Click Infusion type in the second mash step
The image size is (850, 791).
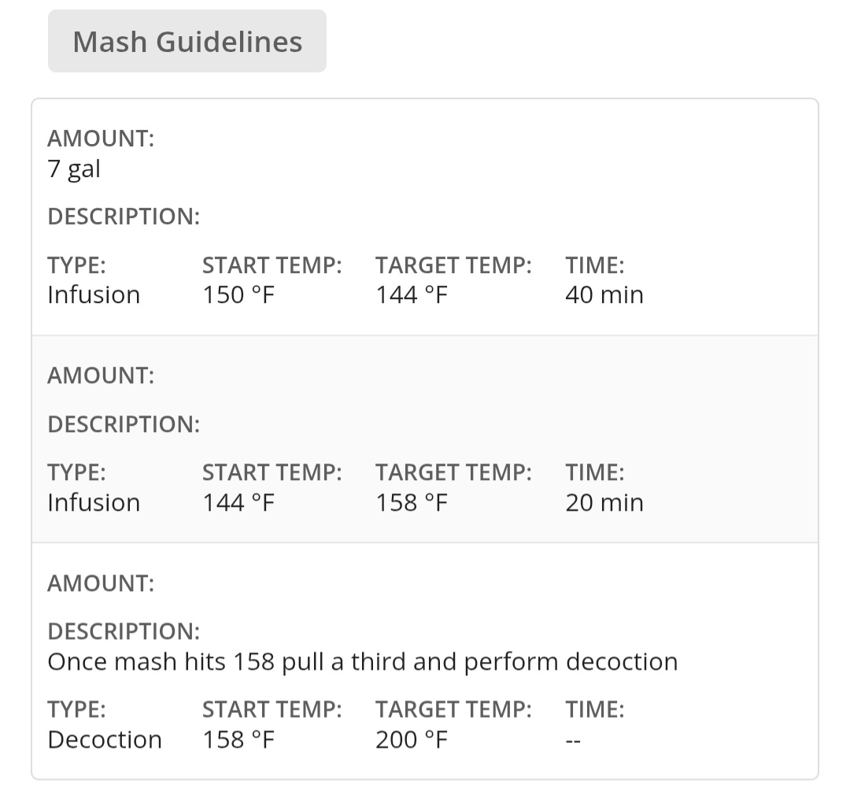tap(94, 503)
